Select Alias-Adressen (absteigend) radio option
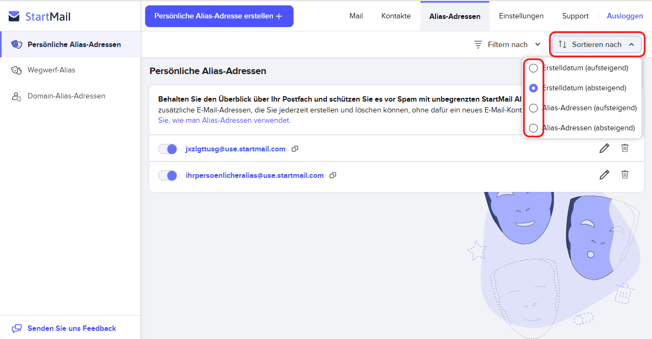Viewport: 652px width, 339px height. click(x=533, y=128)
